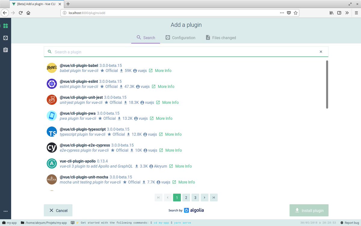Cancel adding a plugin

[x=58, y=210]
